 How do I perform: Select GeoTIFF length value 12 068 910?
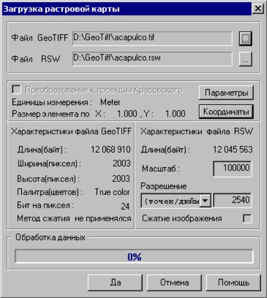[x=110, y=149]
